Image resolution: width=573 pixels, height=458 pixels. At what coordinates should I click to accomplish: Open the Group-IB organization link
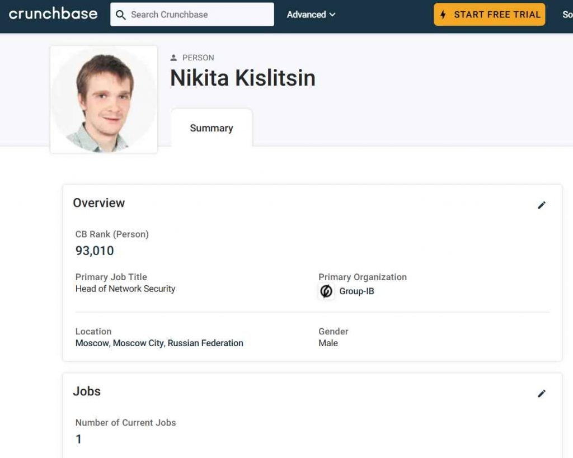point(356,291)
